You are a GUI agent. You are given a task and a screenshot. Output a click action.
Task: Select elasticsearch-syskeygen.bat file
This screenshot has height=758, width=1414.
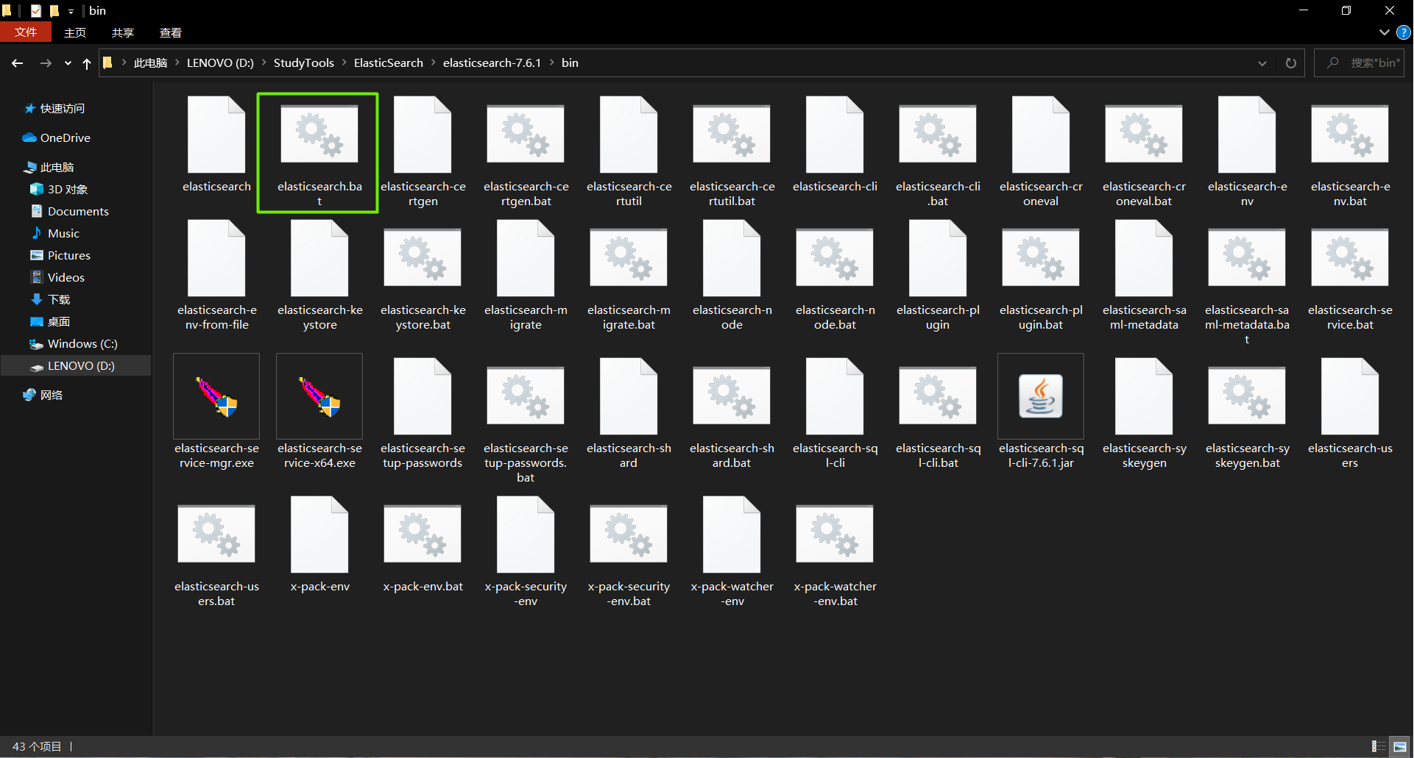click(1247, 413)
